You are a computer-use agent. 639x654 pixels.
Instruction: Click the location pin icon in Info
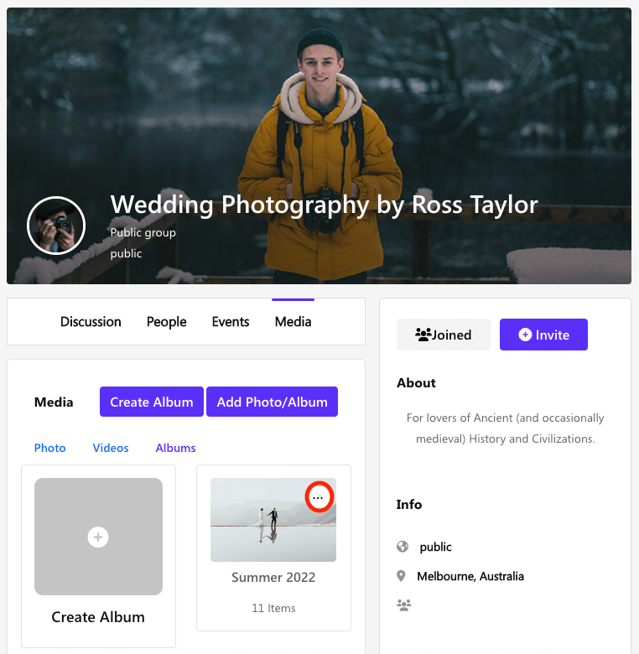402,576
